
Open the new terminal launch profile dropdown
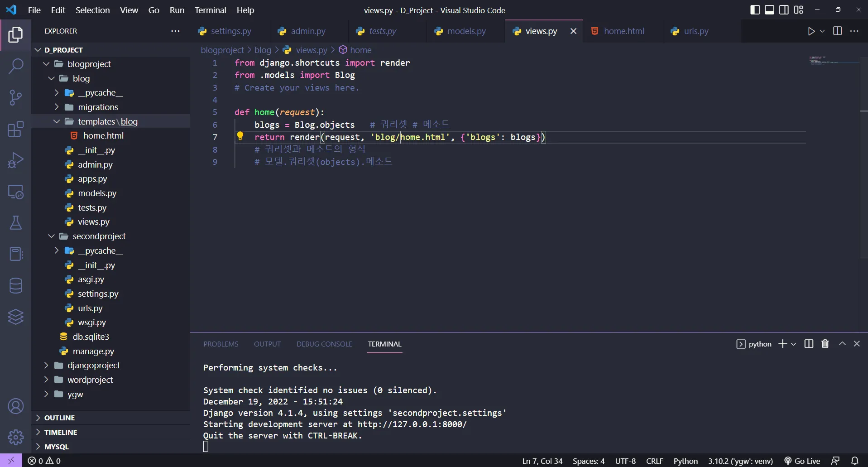[x=793, y=344]
